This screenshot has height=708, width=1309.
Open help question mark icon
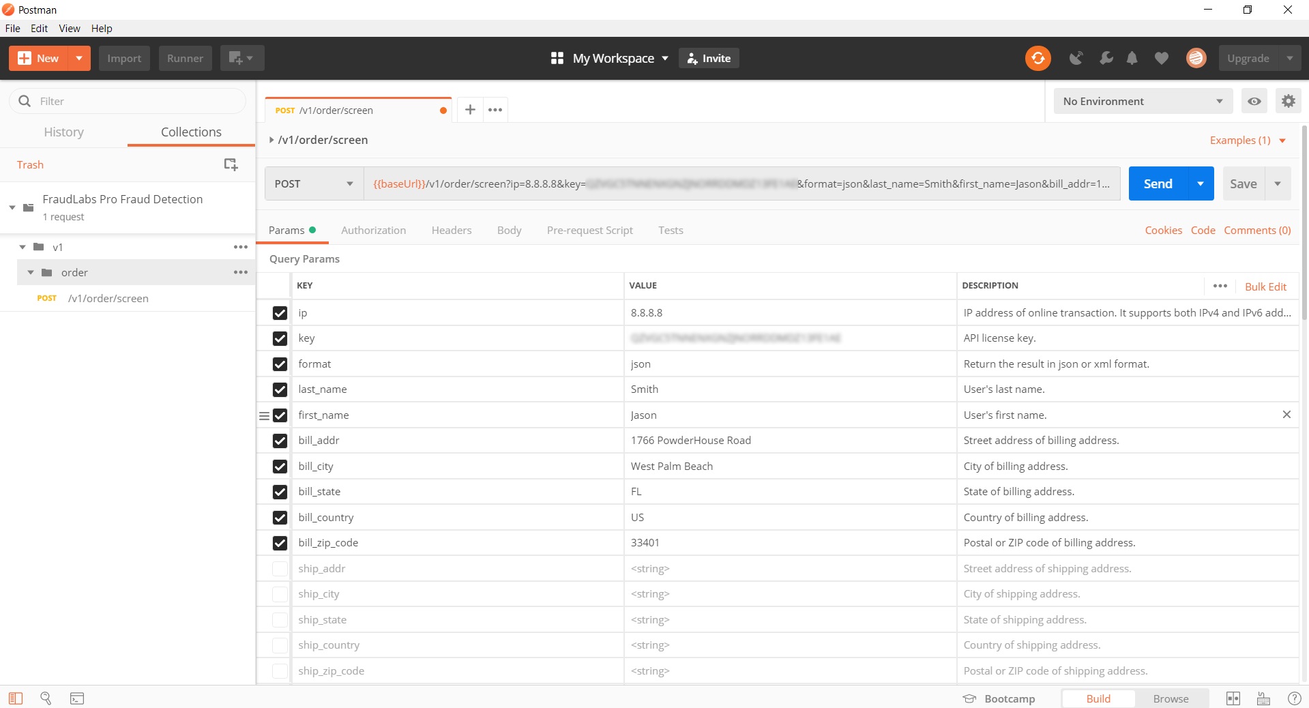(x=1294, y=698)
